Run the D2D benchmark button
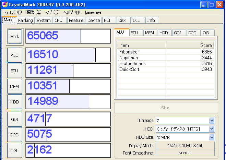226x160 pixels. point(15,135)
